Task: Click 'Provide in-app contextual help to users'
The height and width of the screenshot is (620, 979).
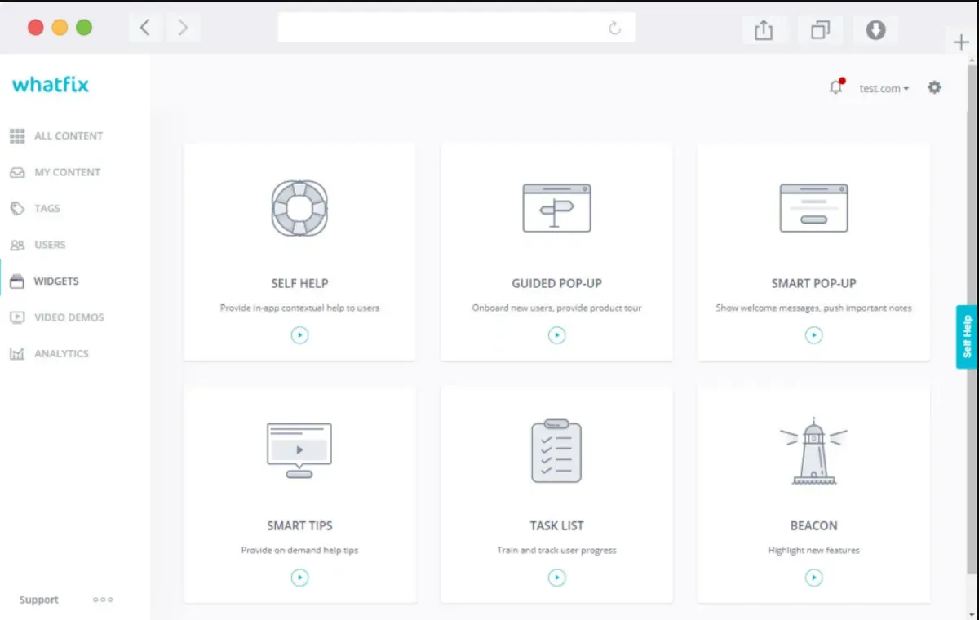Action: (299, 308)
